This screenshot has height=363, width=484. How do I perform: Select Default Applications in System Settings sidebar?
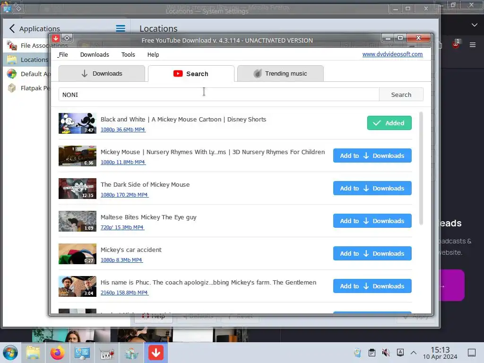tap(26, 74)
